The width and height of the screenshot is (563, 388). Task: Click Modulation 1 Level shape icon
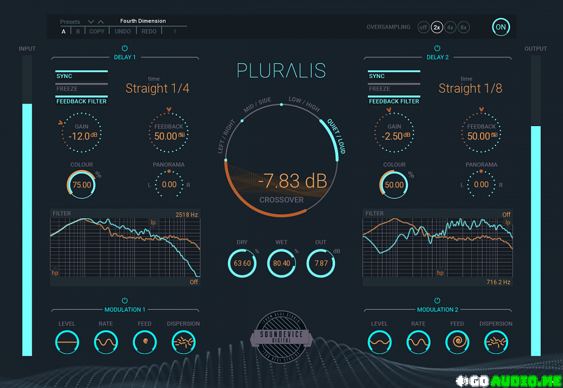67,342
